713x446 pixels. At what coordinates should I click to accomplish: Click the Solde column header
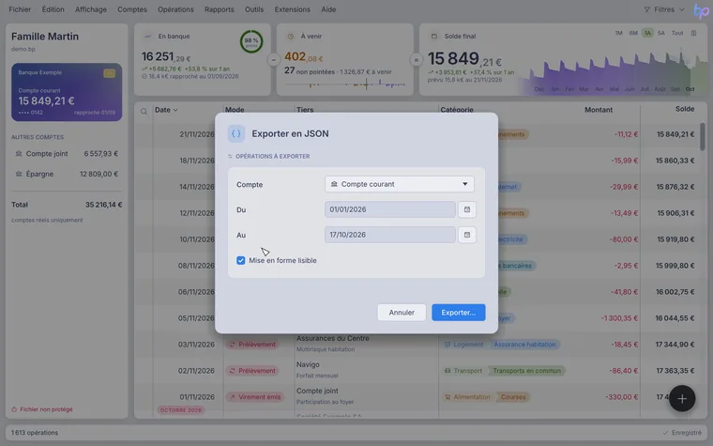[685, 109]
